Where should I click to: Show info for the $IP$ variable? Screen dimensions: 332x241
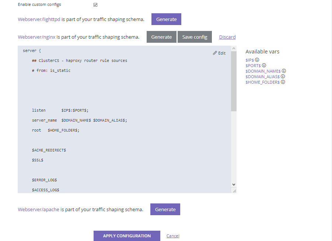[257, 60]
